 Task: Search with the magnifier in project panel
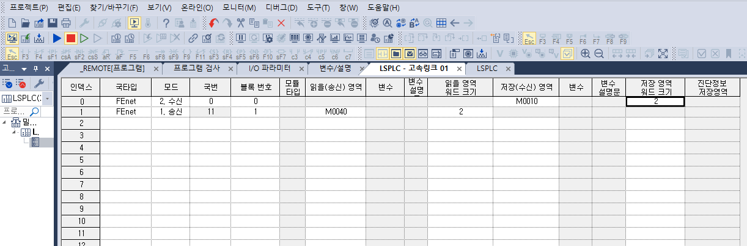coord(34,111)
